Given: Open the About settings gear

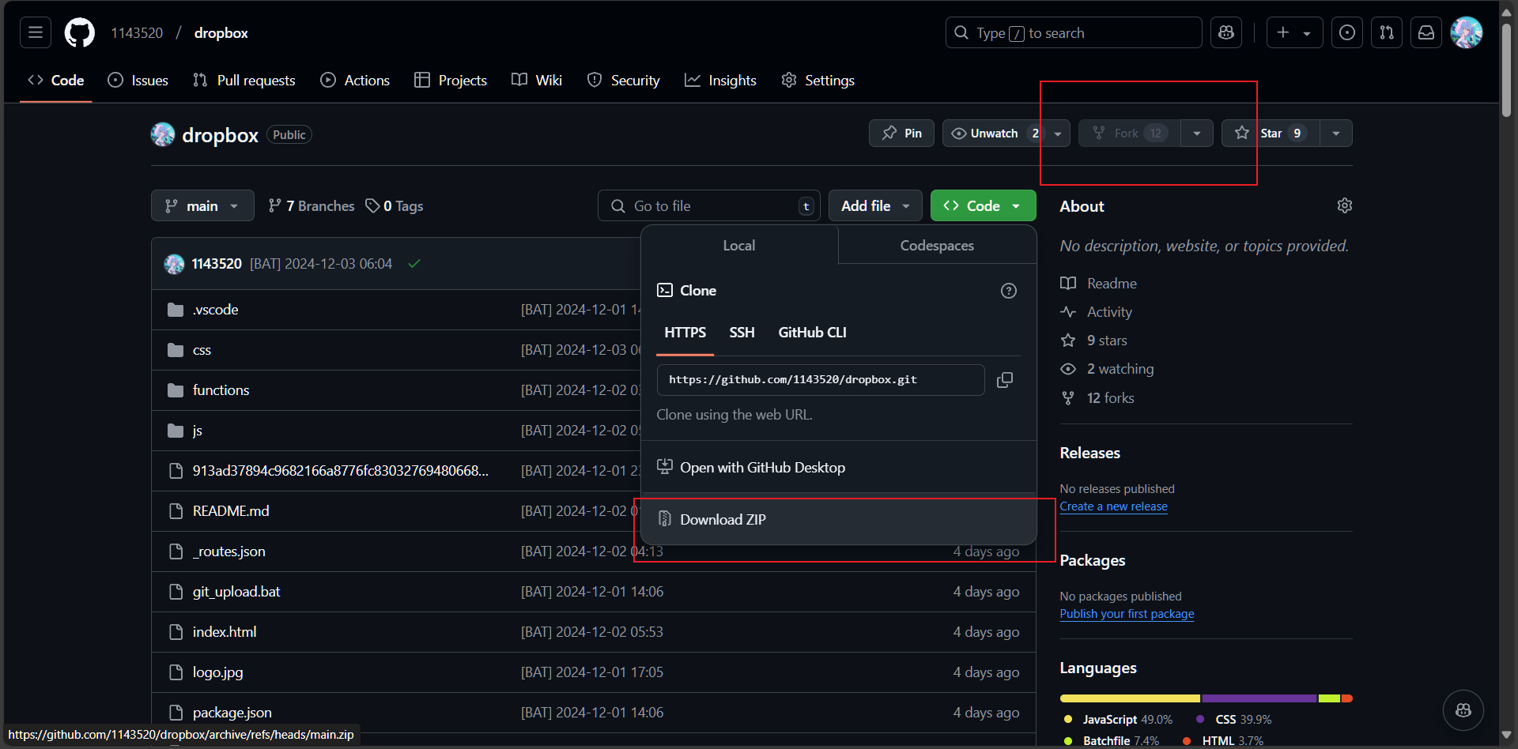Looking at the screenshot, I should click(x=1344, y=205).
